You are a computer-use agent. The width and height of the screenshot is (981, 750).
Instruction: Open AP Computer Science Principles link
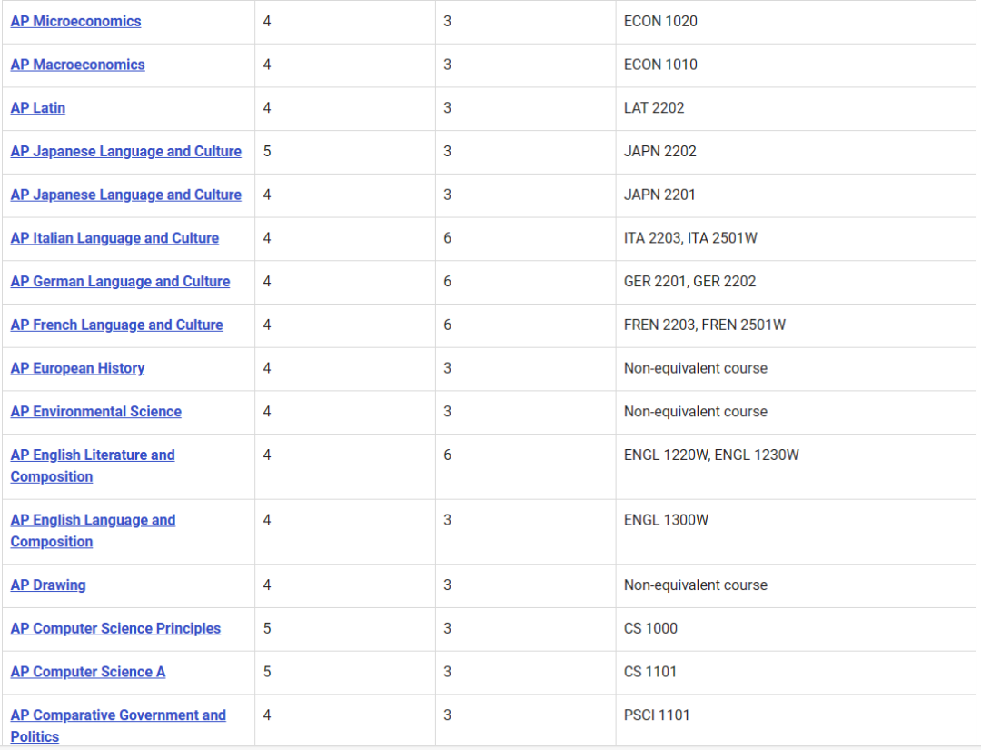[x=115, y=629]
